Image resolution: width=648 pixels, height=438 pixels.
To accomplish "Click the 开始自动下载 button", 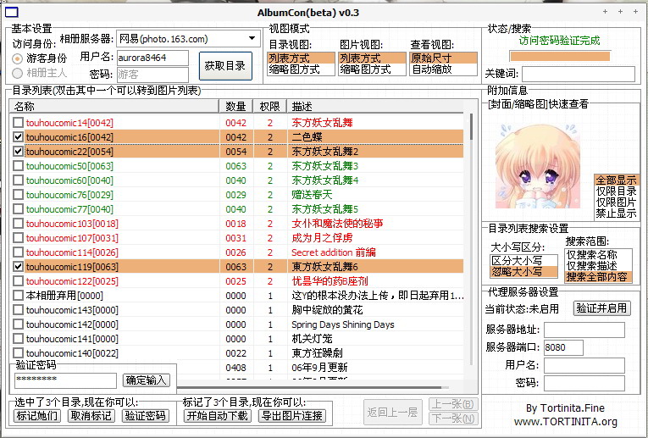I will pos(217,416).
